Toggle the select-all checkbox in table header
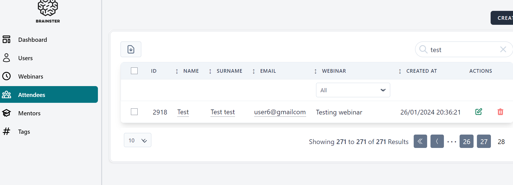The height and width of the screenshot is (185, 513). 134,71
